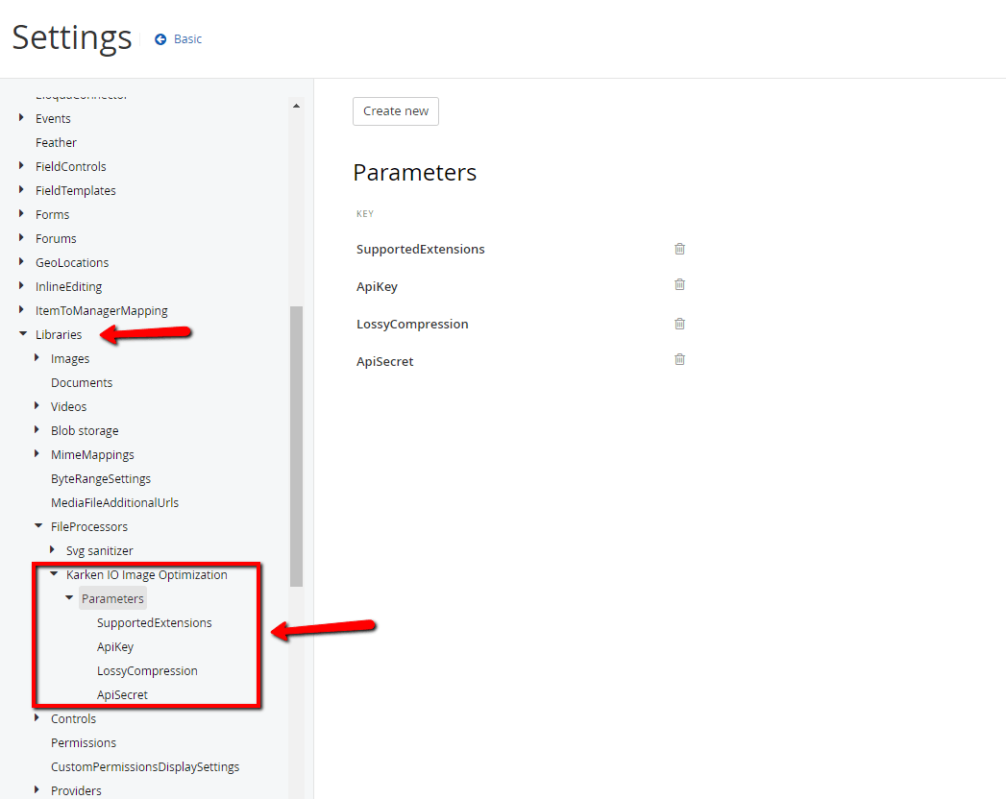Select ApiKey in the settings tree

pos(115,647)
